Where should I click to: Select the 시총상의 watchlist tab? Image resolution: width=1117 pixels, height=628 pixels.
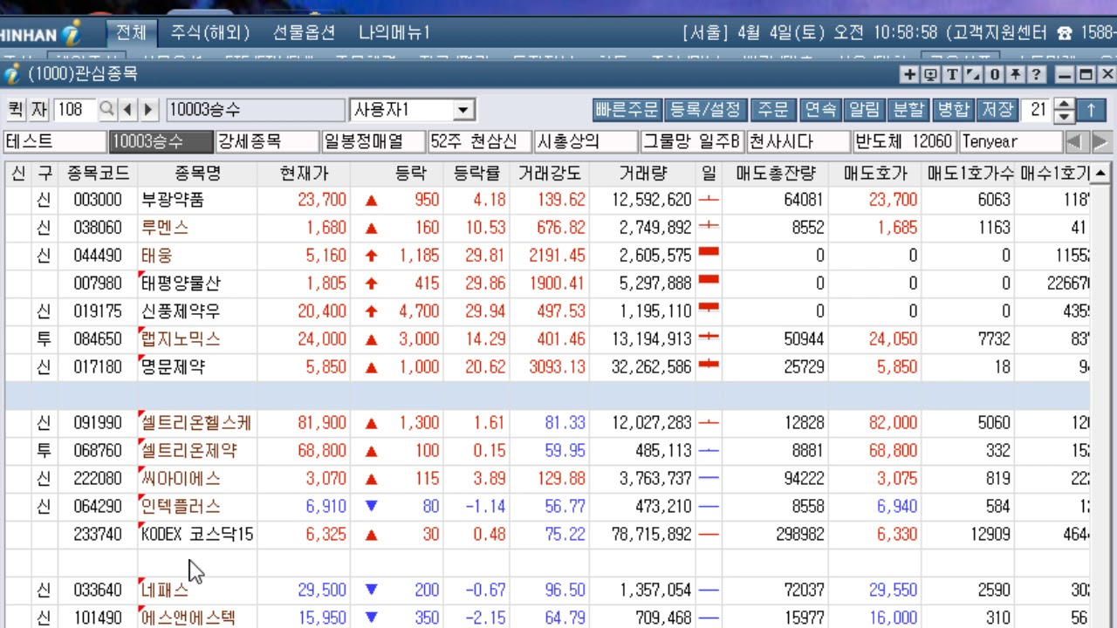coord(586,141)
